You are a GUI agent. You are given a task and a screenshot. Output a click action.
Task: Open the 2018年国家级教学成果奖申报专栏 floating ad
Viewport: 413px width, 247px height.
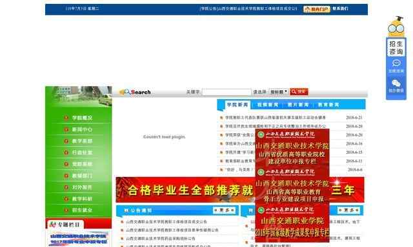tap(292, 223)
